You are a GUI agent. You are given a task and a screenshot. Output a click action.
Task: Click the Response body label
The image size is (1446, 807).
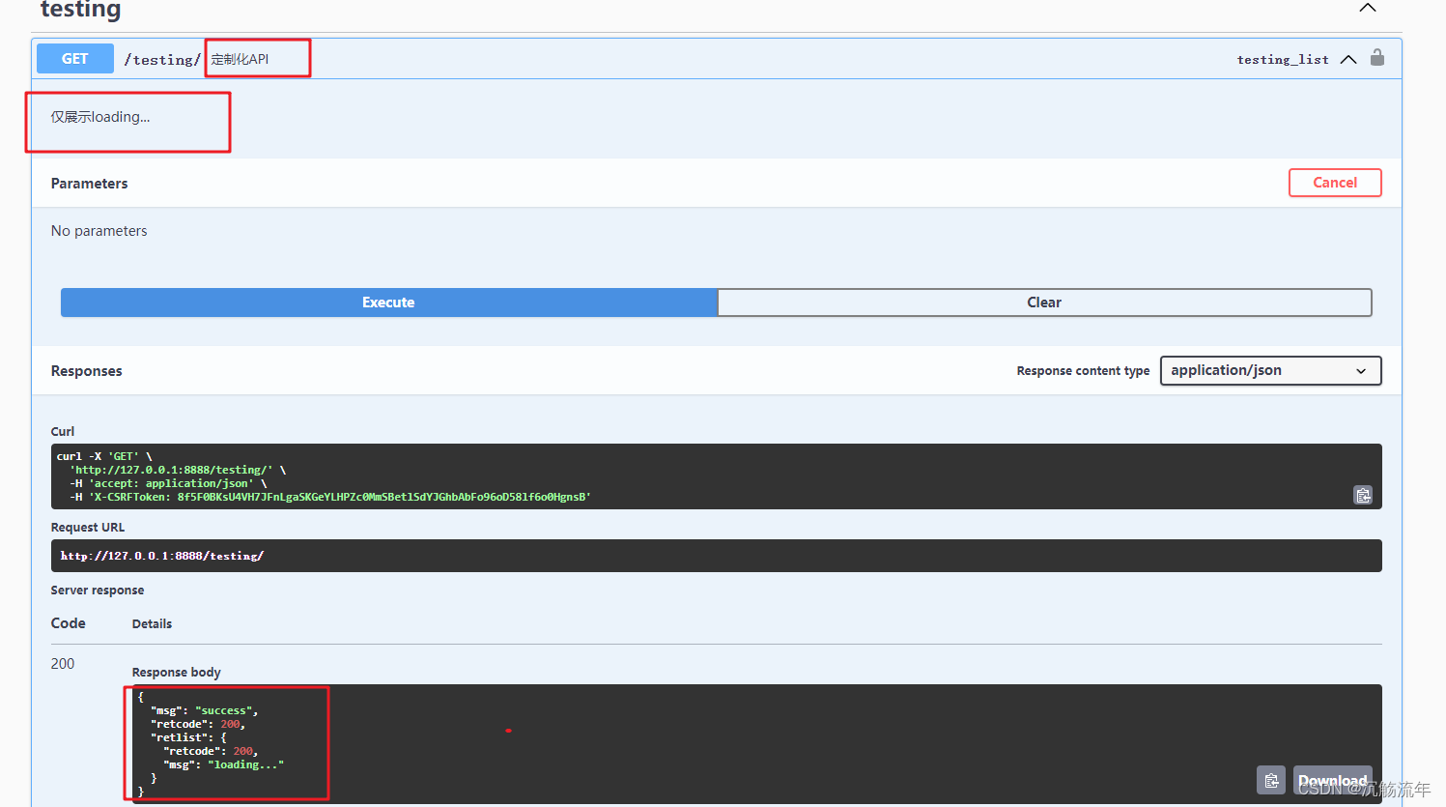tap(177, 673)
